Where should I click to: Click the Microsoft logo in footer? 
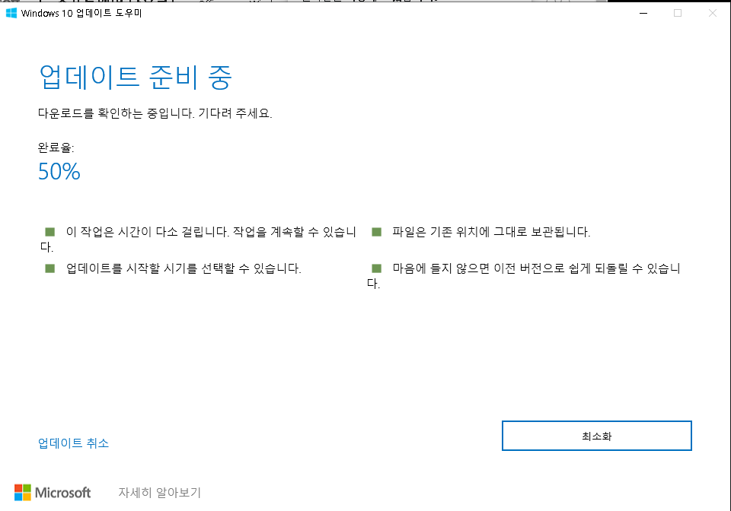pos(53,493)
